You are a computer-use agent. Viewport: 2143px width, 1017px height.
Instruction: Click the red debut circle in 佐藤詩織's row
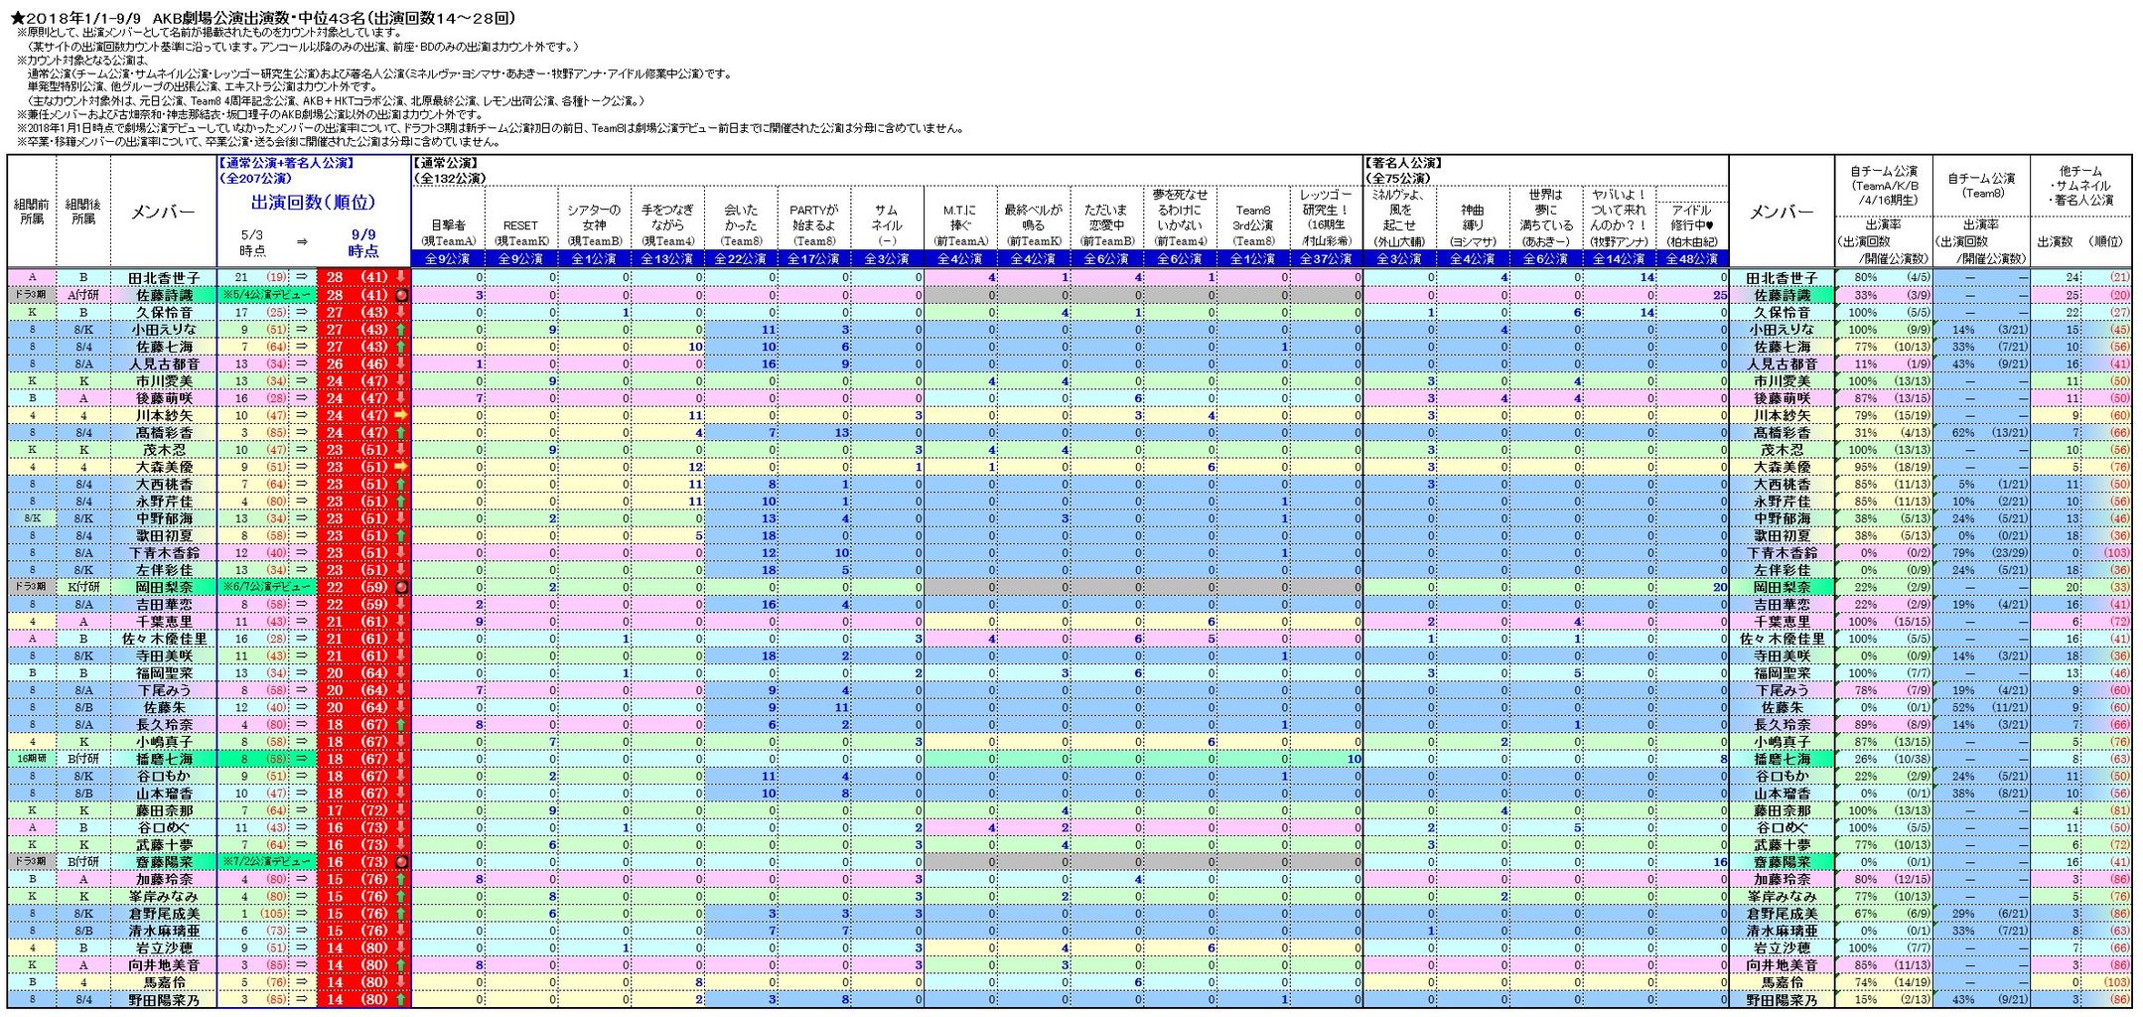401,295
